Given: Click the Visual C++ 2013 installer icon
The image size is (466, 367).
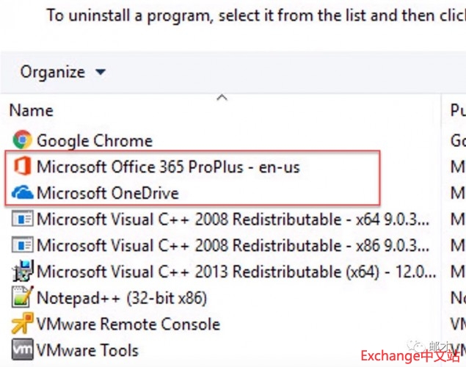Looking at the screenshot, I should 23,272.
